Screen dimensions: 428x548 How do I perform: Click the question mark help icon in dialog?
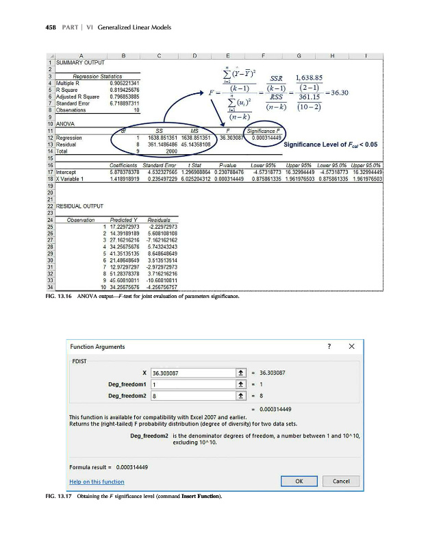click(331, 346)
